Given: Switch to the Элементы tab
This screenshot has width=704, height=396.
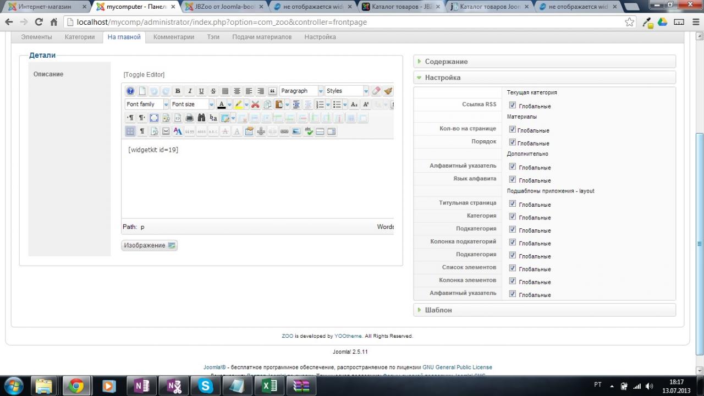Looking at the screenshot, I should [x=36, y=37].
